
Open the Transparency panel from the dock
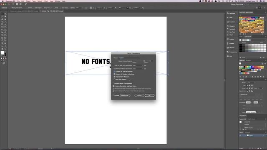coord(232,52)
